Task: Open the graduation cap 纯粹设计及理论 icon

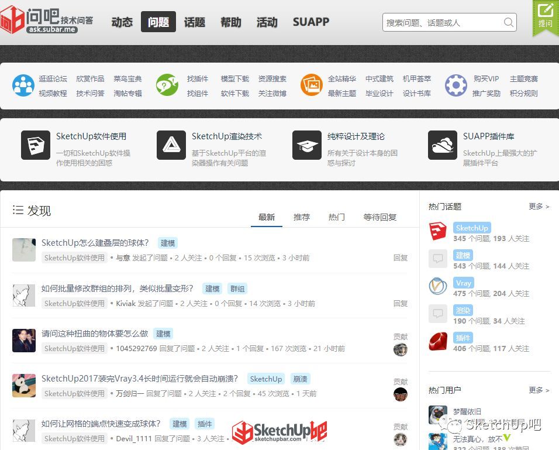Action: pos(307,145)
